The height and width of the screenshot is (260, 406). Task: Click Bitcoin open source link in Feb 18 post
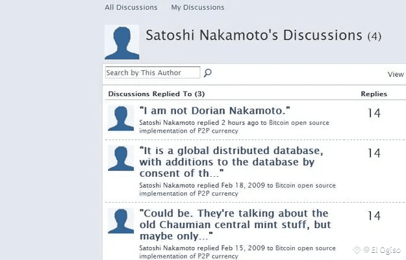[x=305, y=185]
